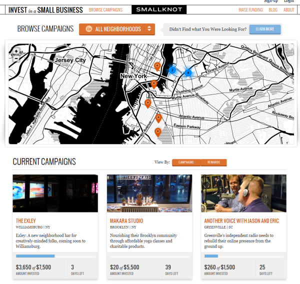Screen dimensions: 300x284
Task: Click the Learn More button
Action: pos(265,29)
